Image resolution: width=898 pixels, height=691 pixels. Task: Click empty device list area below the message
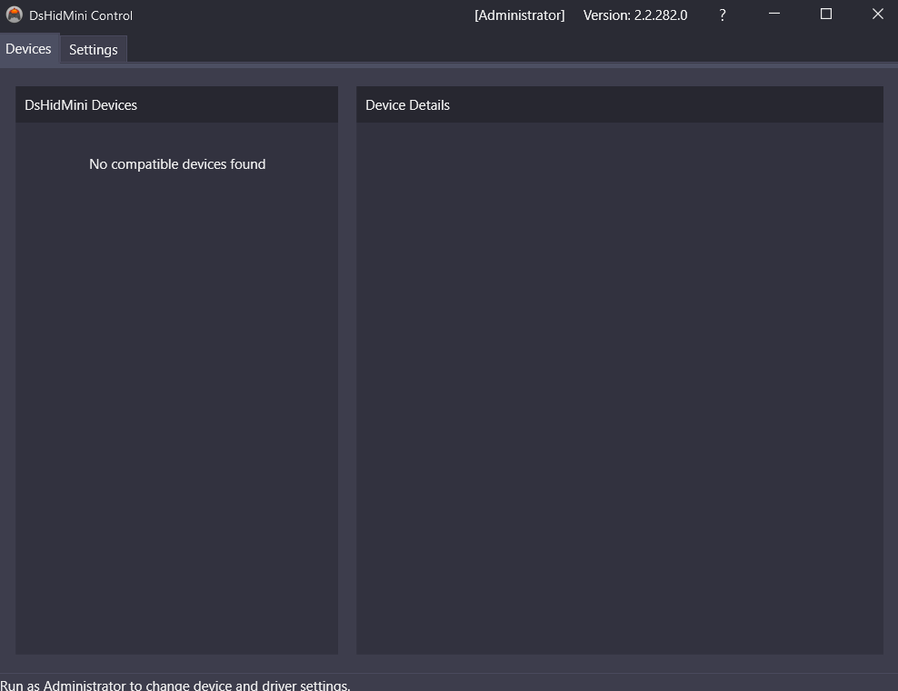176,409
